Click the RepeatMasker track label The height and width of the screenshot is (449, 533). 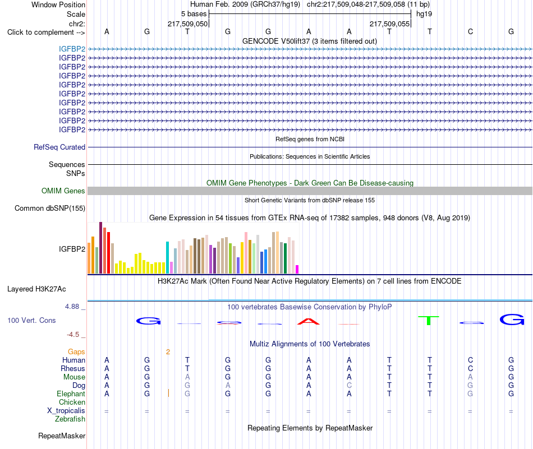[x=62, y=436]
